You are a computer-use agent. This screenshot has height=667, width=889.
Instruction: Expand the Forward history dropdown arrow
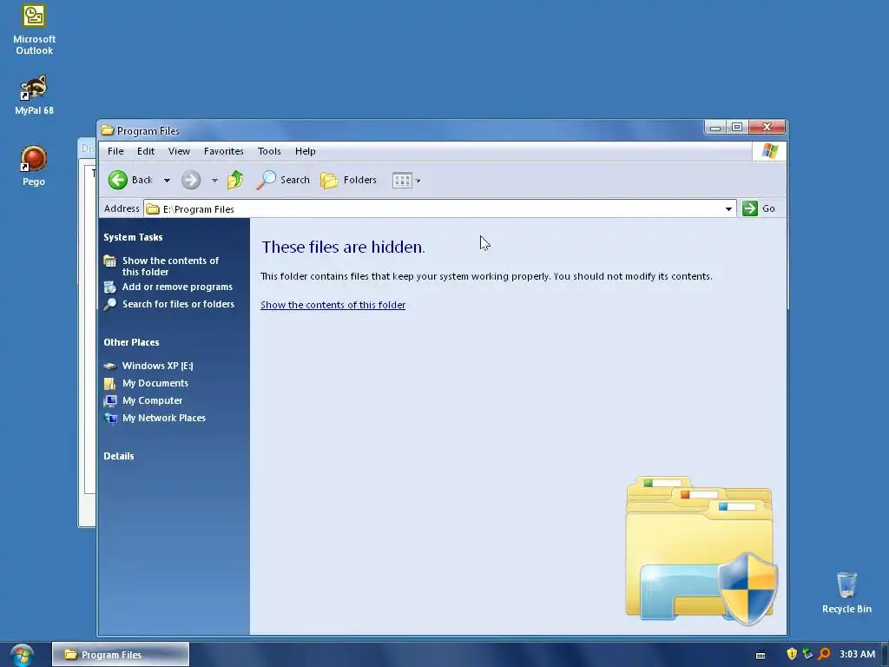point(214,181)
